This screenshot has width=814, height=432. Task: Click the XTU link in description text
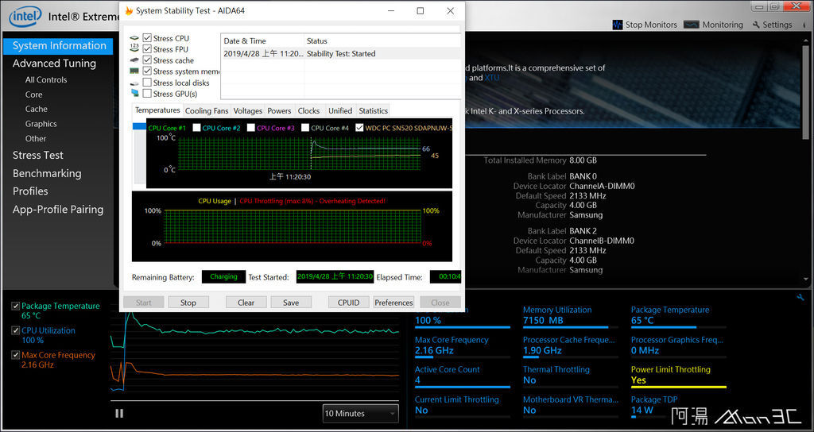(x=492, y=78)
